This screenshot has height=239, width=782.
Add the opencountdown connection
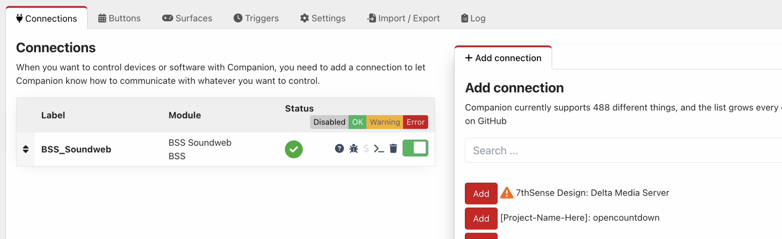point(481,218)
